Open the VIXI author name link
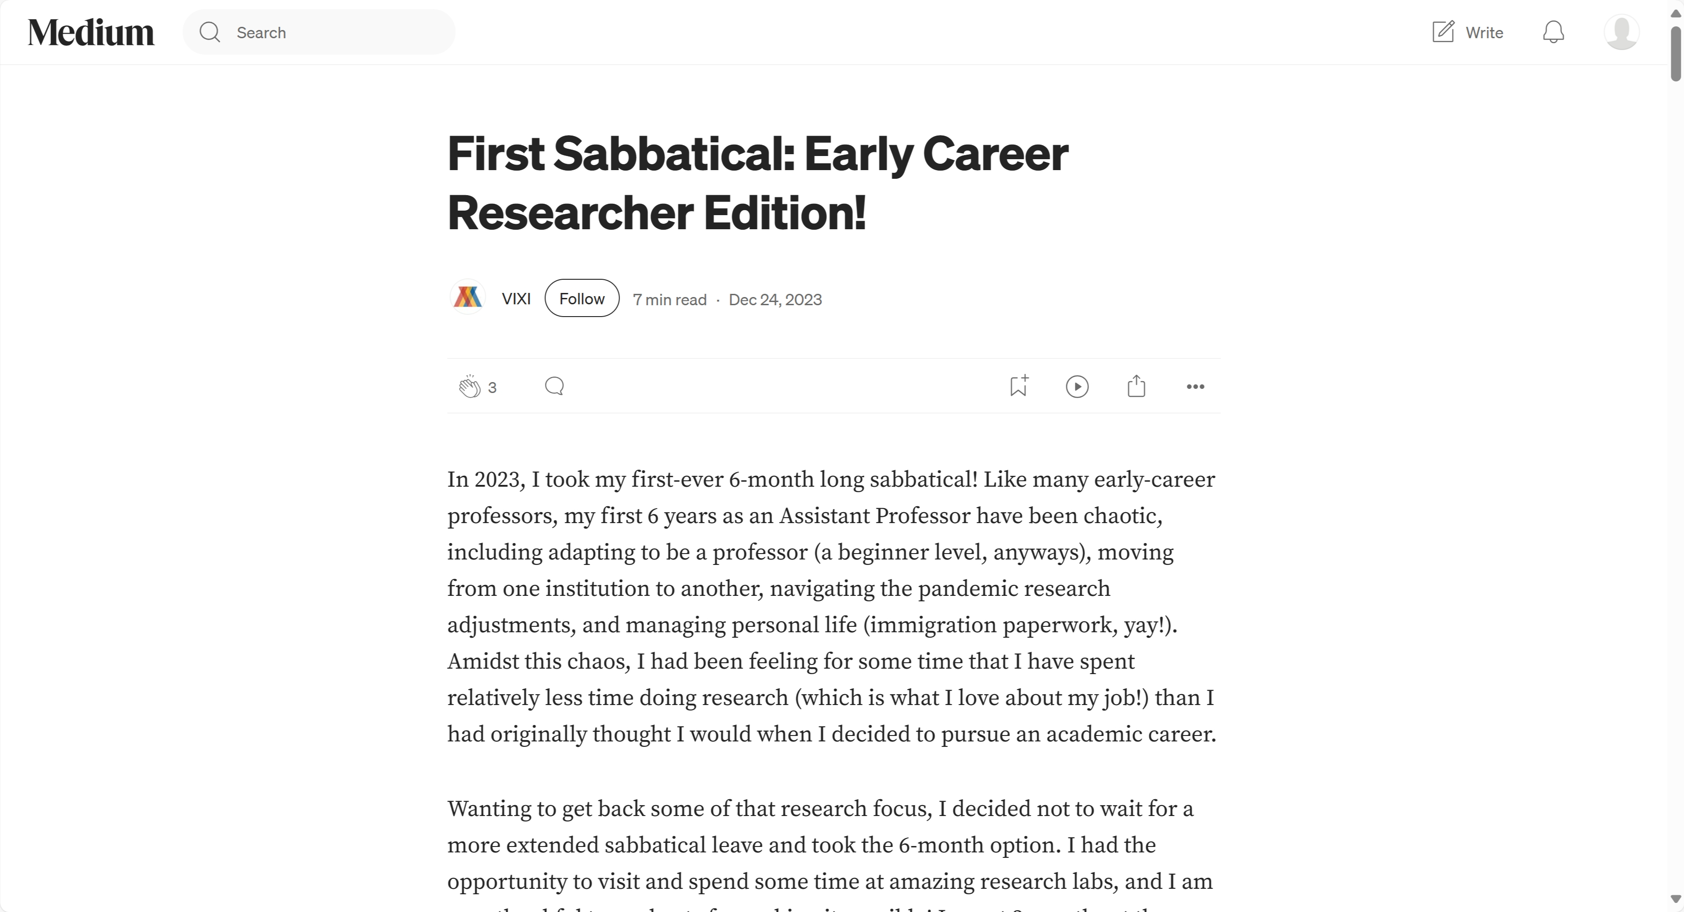The height and width of the screenshot is (912, 1684). coord(516,299)
